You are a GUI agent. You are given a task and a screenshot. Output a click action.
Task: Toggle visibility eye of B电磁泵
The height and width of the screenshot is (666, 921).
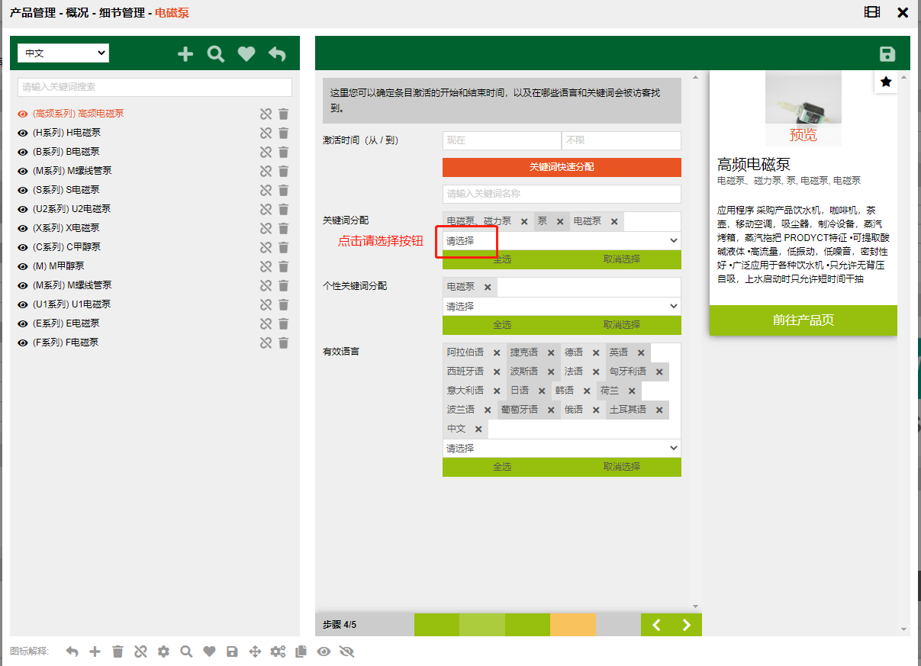click(23, 152)
